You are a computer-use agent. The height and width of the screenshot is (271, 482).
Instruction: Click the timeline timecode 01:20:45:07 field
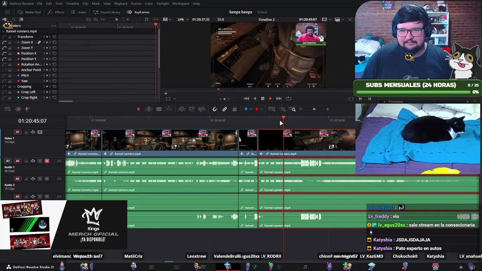pos(32,121)
